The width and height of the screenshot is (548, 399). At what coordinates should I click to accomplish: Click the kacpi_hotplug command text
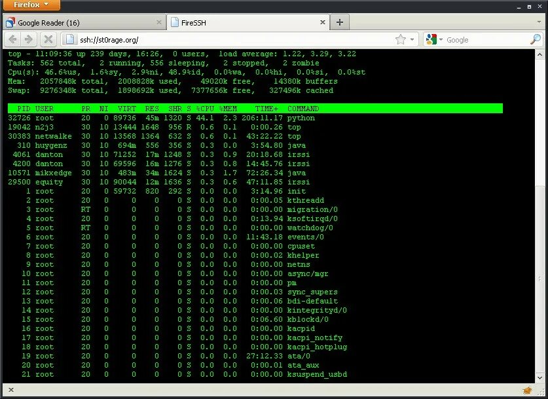click(x=317, y=347)
